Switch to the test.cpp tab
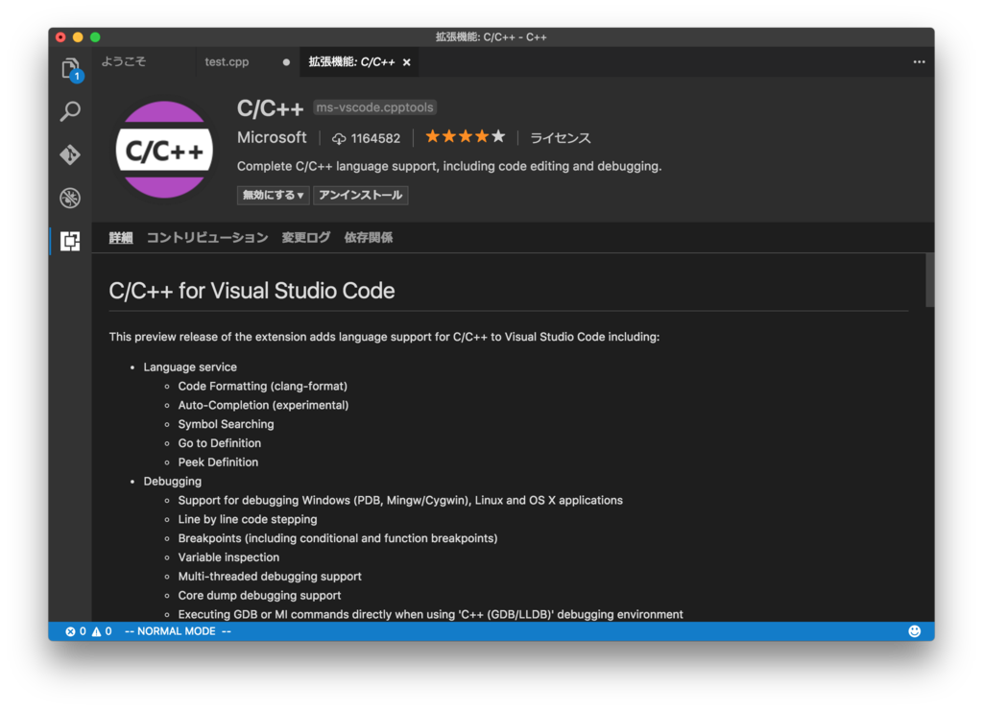Viewport: 983px width, 710px height. (x=227, y=62)
